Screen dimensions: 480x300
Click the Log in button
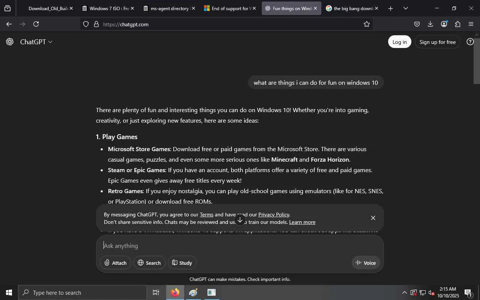point(399,42)
